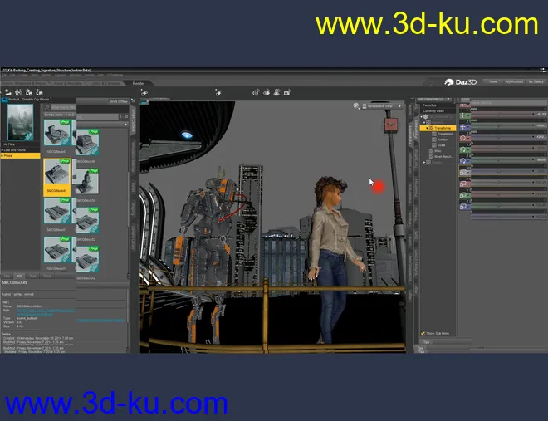548x421 pixels.
Task: Select Currently Used in parameters list
Action: (434, 110)
